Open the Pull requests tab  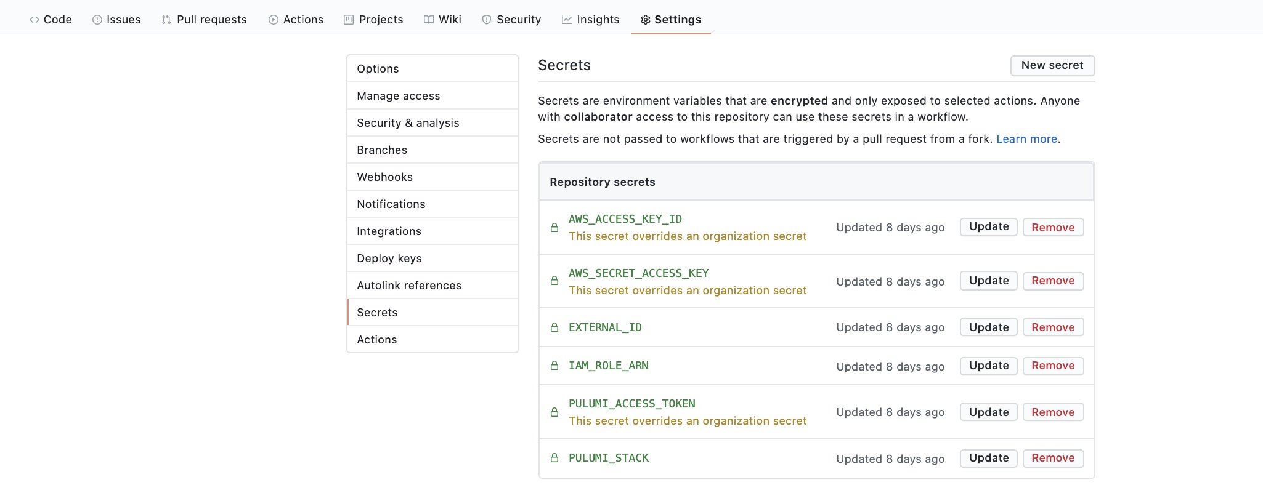click(x=204, y=20)
